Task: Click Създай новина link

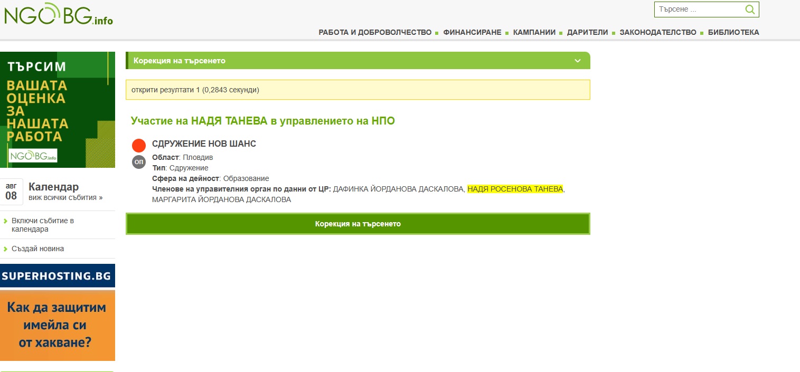Action: [x=37, y=249]
